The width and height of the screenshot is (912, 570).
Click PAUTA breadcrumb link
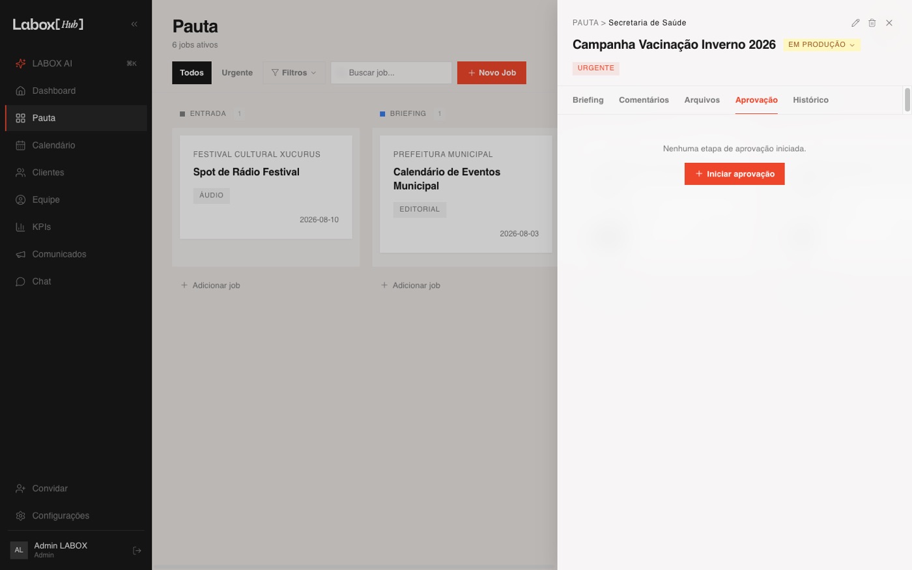tap(586, 23)
